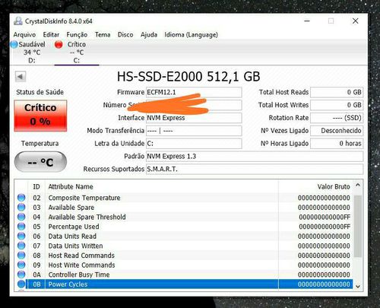The height and width of the screenshot is (308, 380).
Task: Click the -- °C temperature button
Action: (40, 162)
